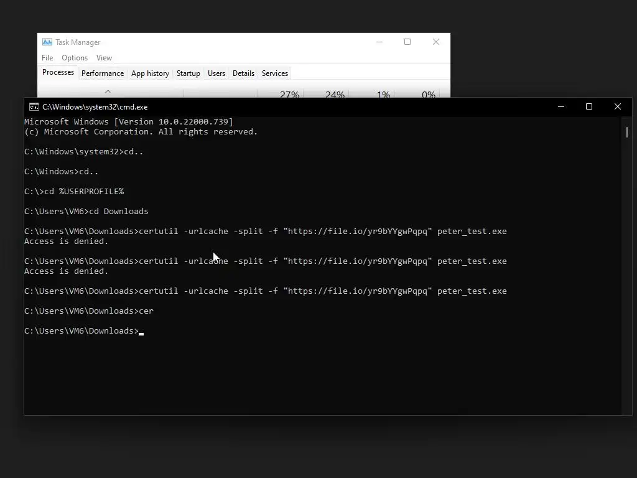Maximize the Task Manager window
This screenshot has width=637, height=478.
pyautogui.click(x=407, y=42)
